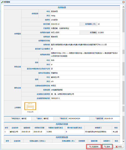
Task: Click the vertical scrollbar track
Action: tap(124, 74)
